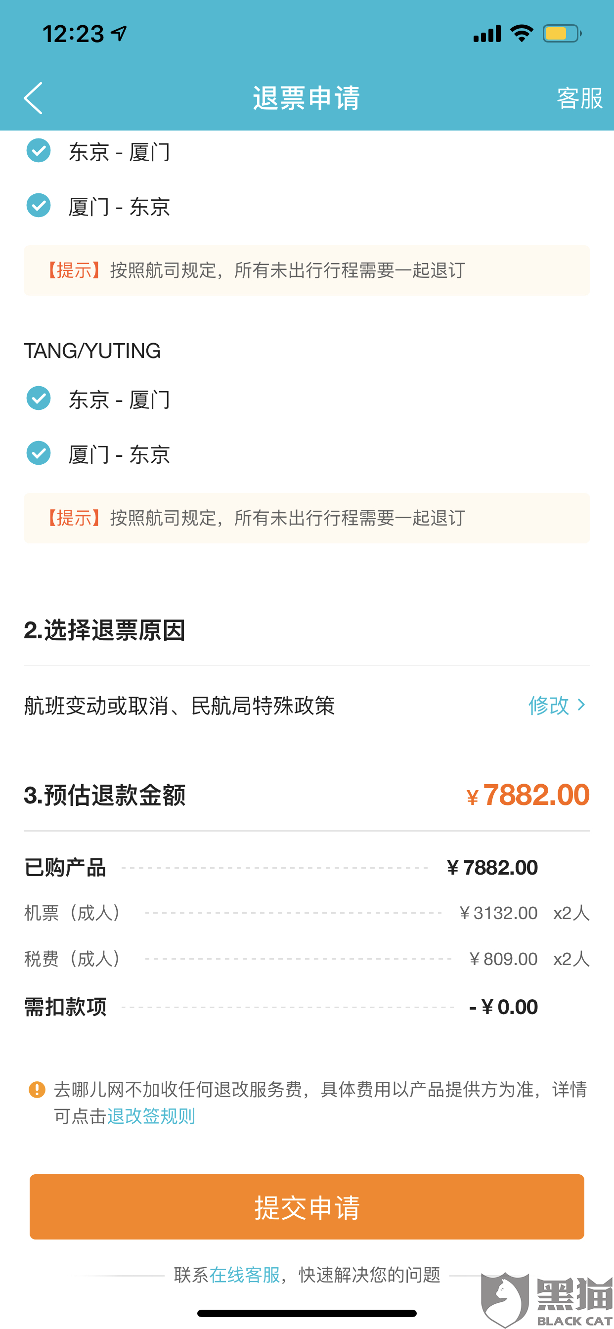
Task: Open the 在线客服 online support link
Action: coord(244,1275)
